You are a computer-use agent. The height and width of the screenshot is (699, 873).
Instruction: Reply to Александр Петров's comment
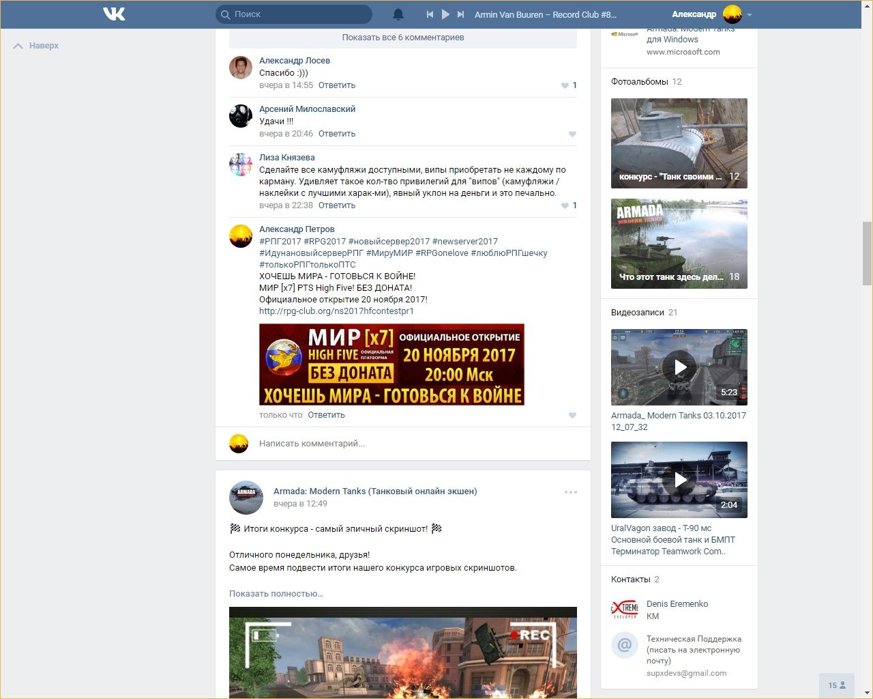(326, 415)
